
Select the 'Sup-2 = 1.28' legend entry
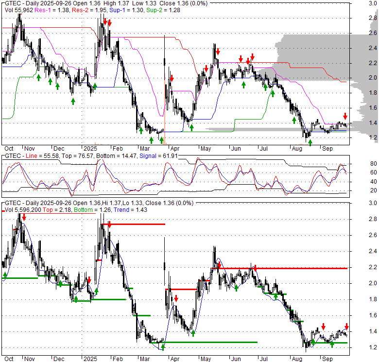click(x=163, y=10)
